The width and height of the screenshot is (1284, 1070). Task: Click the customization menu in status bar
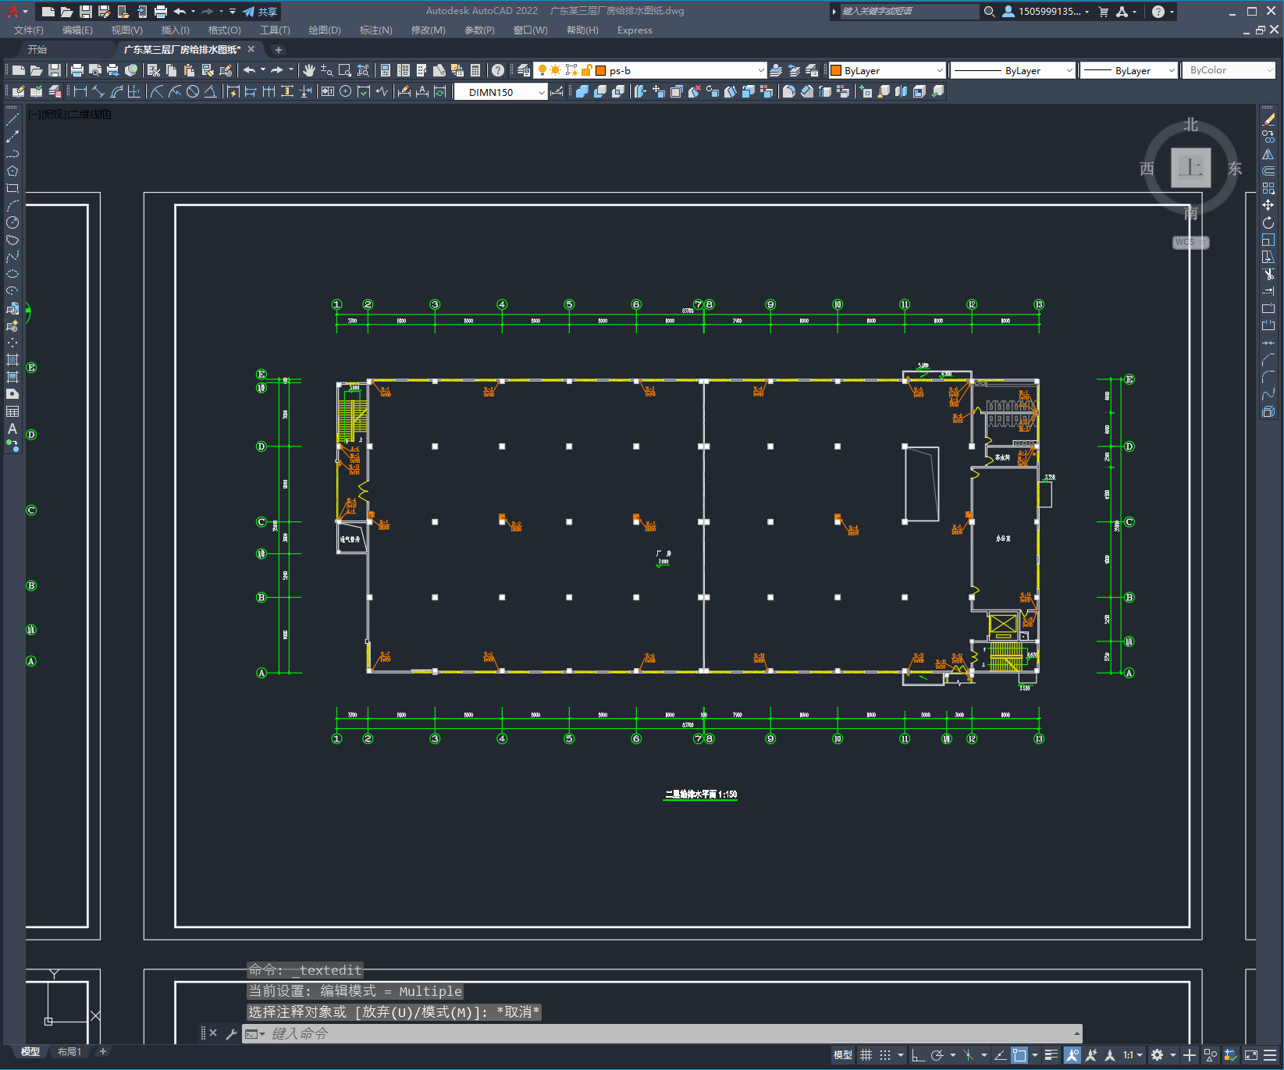coord(1270,1055)
